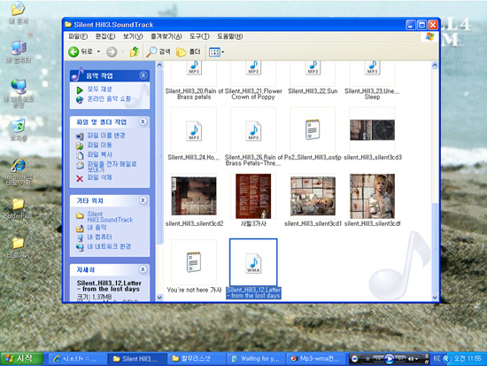Viewport: 487px width, 366px height.
Task: Open the back history dropdown arrow
Action: click(99, 51)
